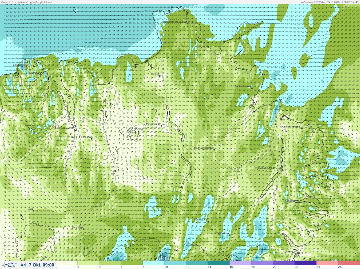Screen dimensions: 360x269
Task: Click the Möðrudalsöræfi II station marker
Action: click(214, 150)
